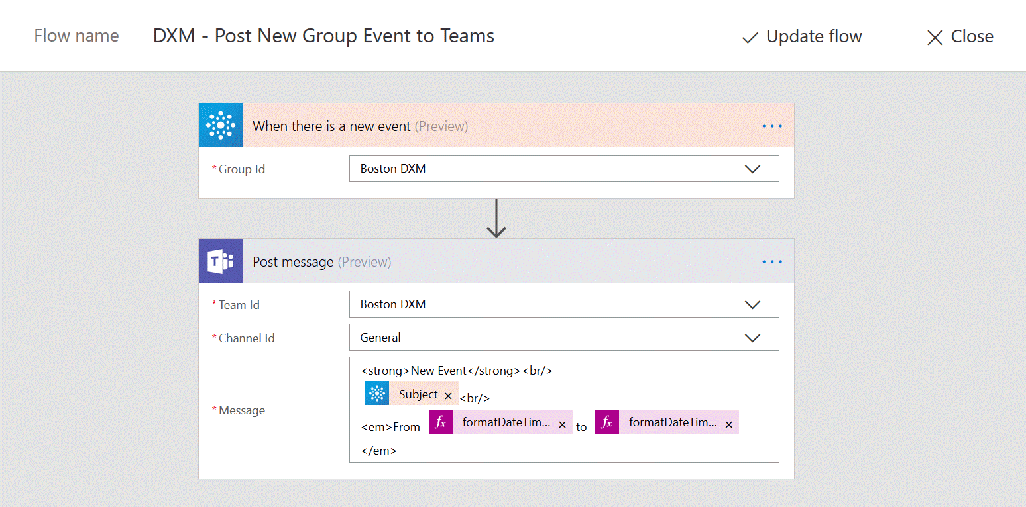1026x507 pixels.
Task: Remove the Subject dynamic content token
Action: 448,396
